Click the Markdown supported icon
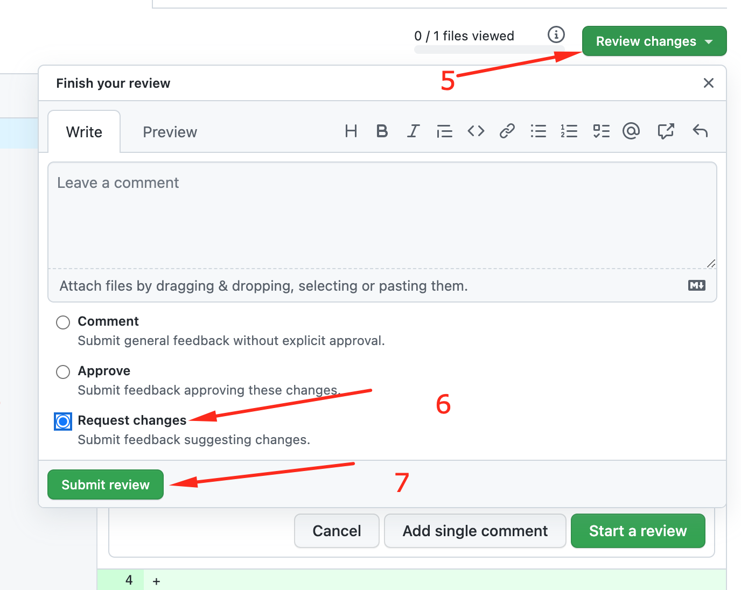This screenshot has width=741, height=590. [x=697, y=285]
